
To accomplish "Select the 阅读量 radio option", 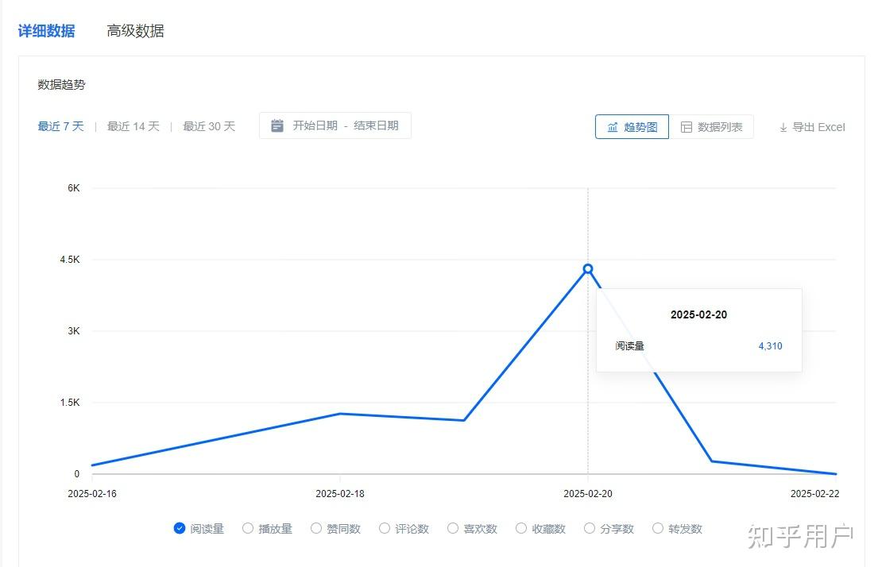I will pyautogui.click(x=180, y=528).
